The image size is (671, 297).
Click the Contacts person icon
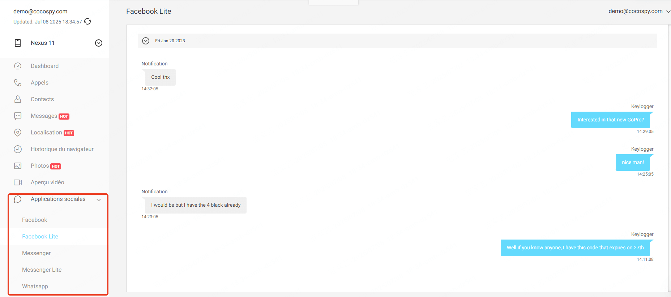18,99
